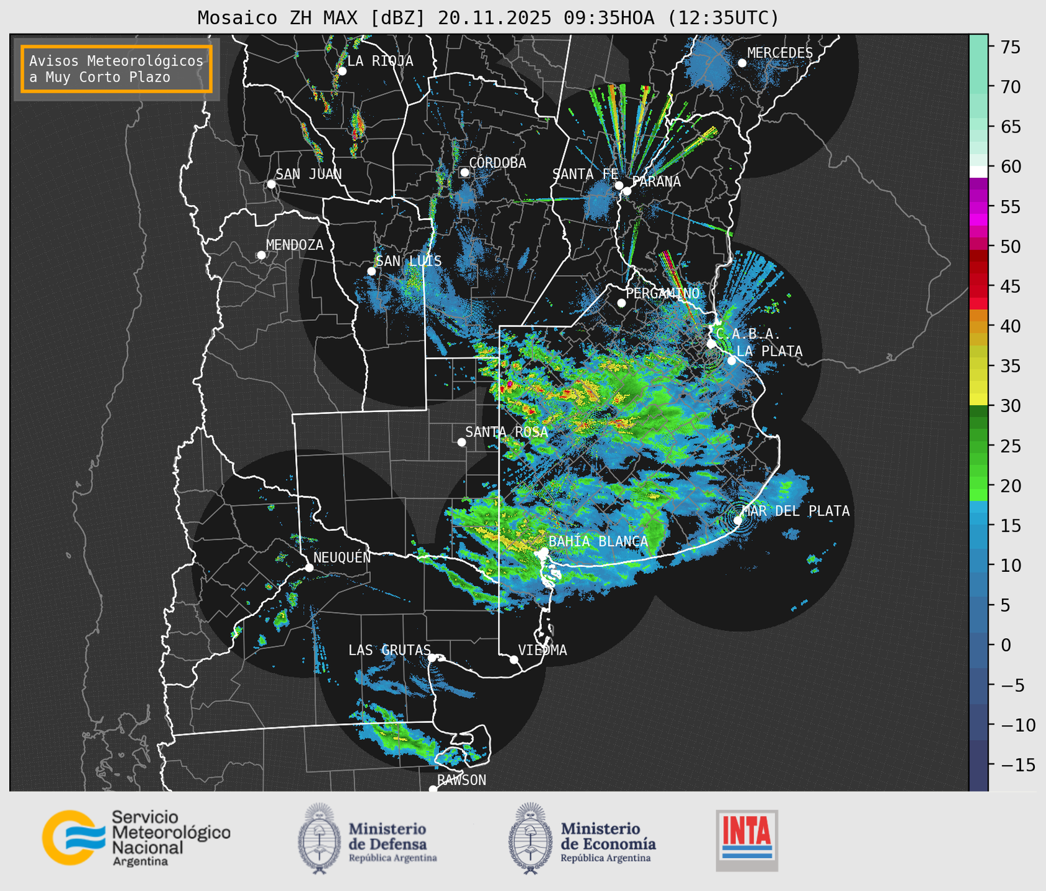
Task: Click the SAN JUAN map label
Action: 309,174
